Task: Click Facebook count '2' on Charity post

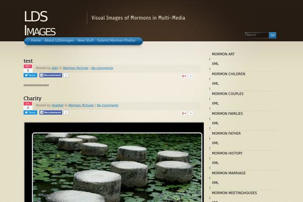Action: [66, 113]
